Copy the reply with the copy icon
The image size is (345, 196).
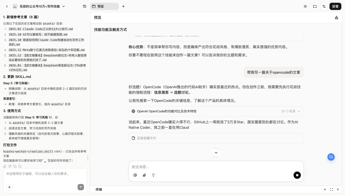pyautogui.click(x=15, y=166)
